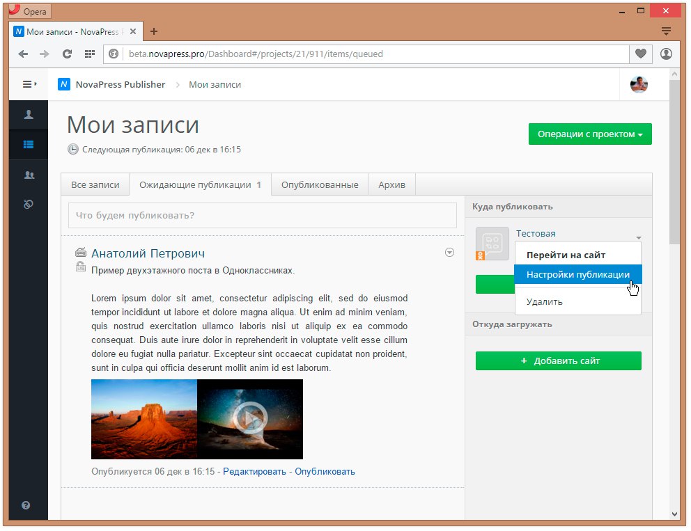
Task: Bookmark the page with the heart icon
Action: pyautogui.click(x=641, y=54)
